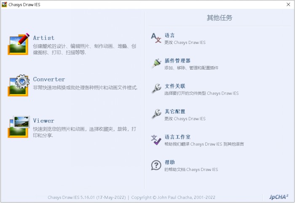Click the Viewer photo stack icon
Viewport: 295px width, 203px height.
[18, 127]
